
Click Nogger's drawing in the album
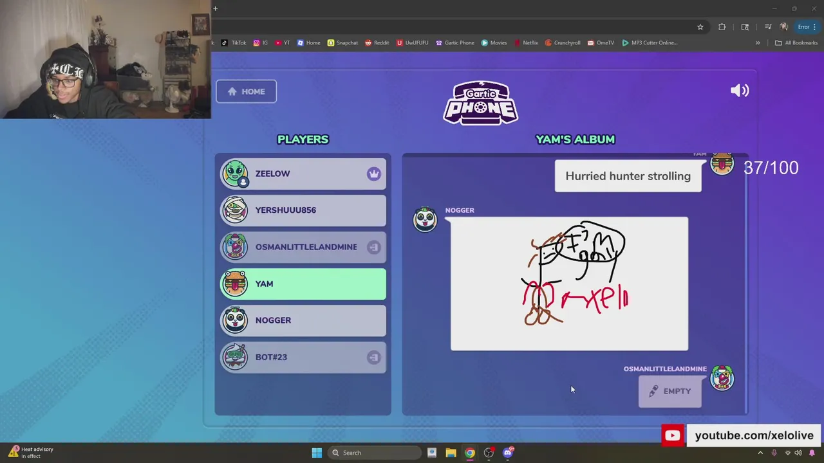[x=569, y=284]
